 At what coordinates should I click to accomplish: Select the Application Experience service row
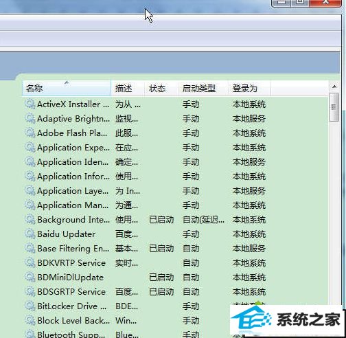click(146, 148)
